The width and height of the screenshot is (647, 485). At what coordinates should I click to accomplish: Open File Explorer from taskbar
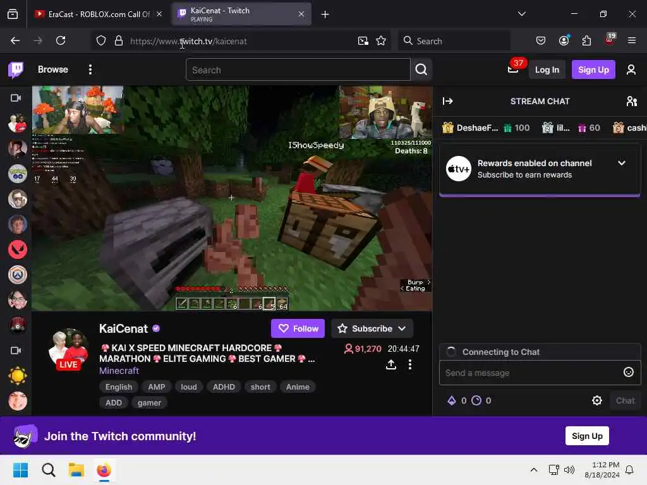click(76, 470)
